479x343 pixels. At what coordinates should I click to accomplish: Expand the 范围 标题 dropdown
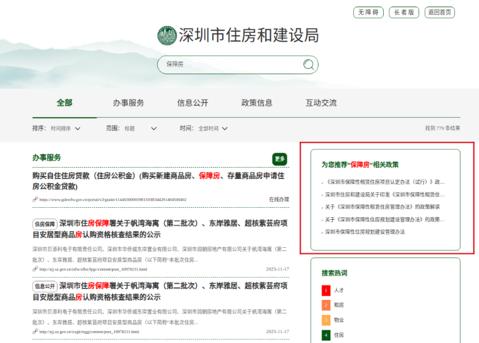point(140,128)
